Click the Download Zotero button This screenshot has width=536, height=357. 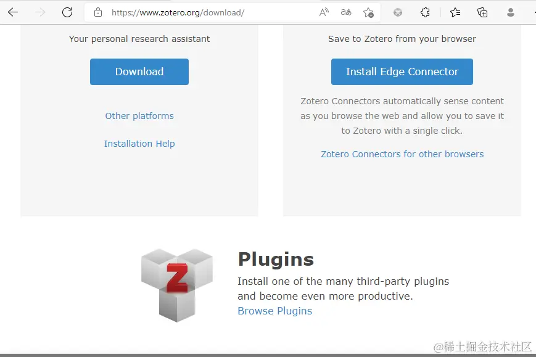click(139, 72)
